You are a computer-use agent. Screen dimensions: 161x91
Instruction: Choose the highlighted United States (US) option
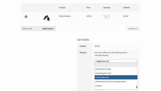(116, 77)
